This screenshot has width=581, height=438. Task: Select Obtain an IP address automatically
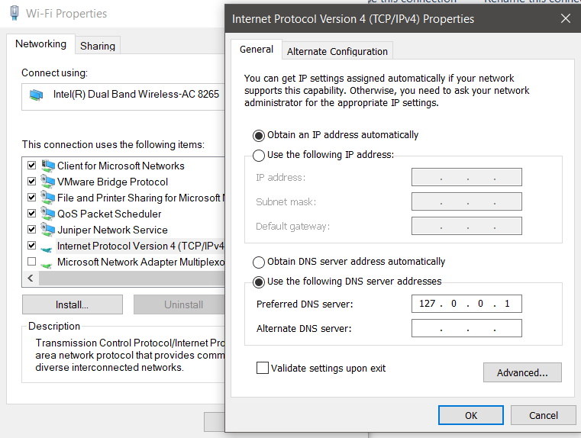pos(259,136)
